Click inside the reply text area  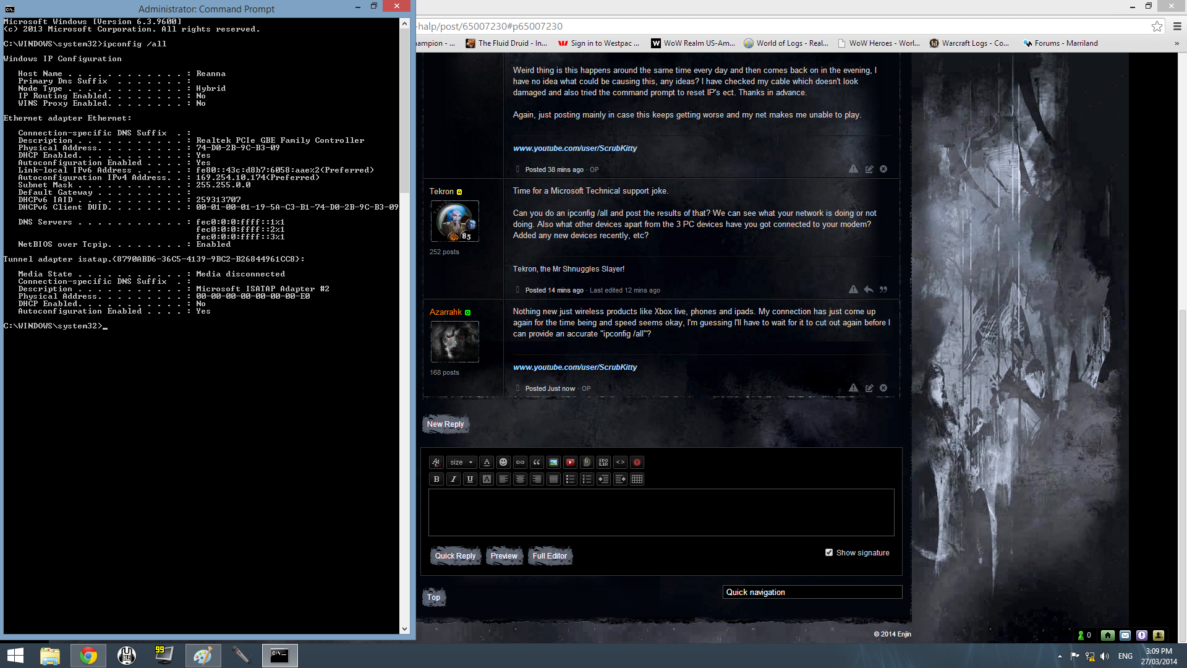pos(661,512)
